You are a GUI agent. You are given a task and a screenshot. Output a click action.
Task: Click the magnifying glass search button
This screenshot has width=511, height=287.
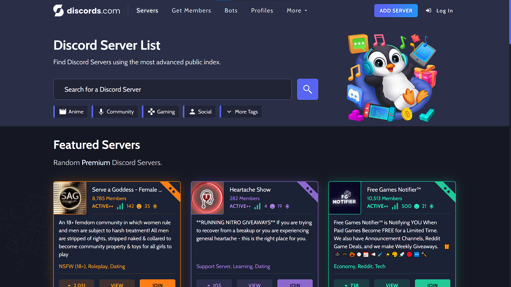[x=307, y=89]
